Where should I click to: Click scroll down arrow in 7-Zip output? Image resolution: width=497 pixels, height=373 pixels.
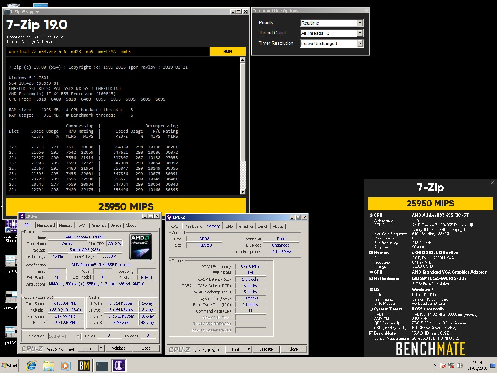(242, 192)
